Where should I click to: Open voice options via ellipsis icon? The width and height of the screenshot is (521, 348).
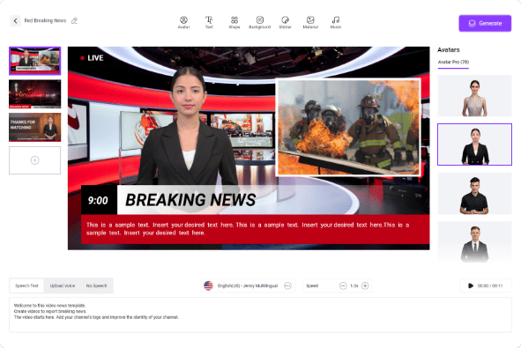pyautogui.click(x=287, y=285)
